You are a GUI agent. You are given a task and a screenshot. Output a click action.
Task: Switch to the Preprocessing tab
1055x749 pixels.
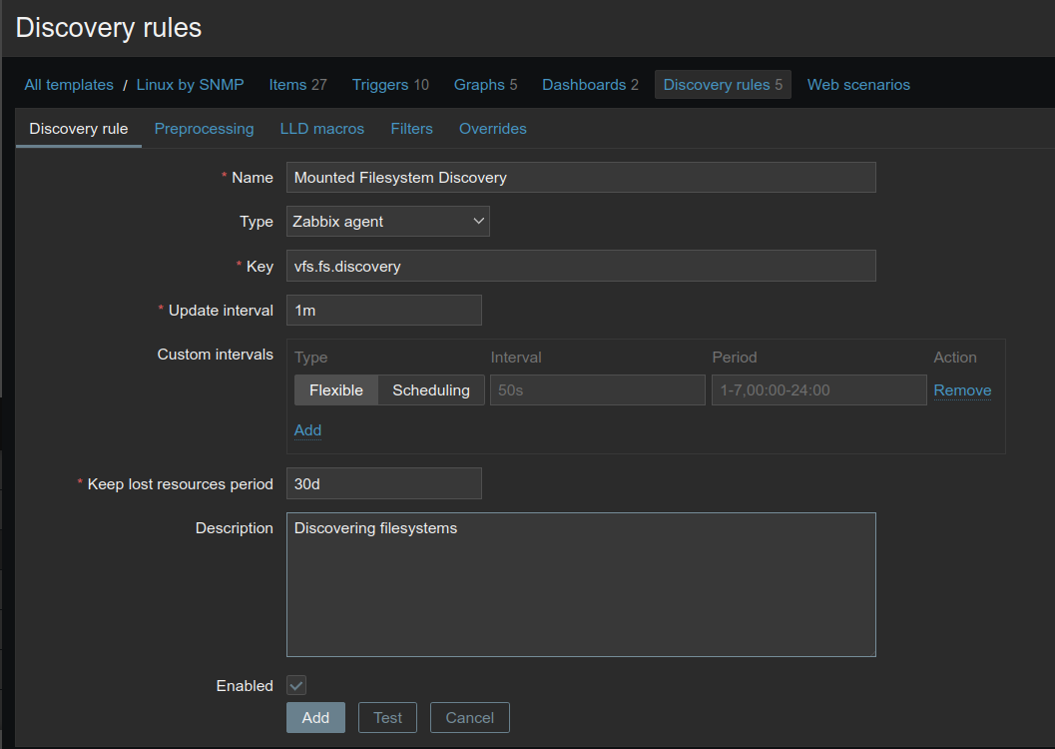coord(204,129)
